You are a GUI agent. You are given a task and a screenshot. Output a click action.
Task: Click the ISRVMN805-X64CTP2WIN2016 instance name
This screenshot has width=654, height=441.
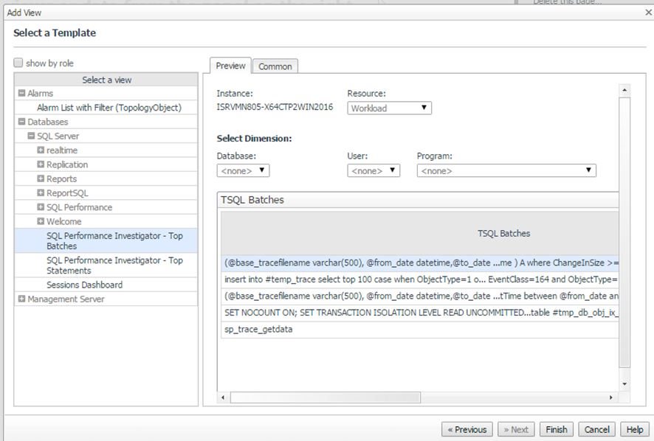pos(275,107)
